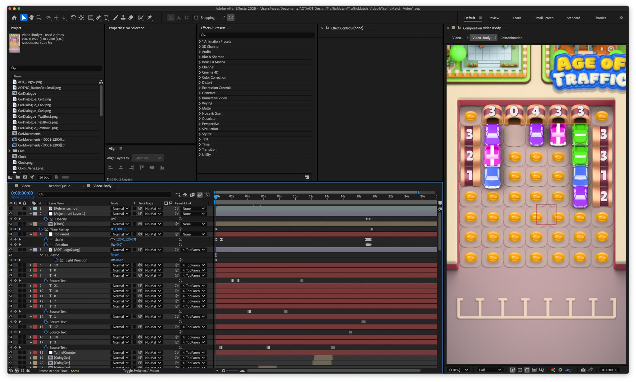The image size is (636, 382).
Task: Select the Rectangle shape tool
Action: tap(91, 18)
